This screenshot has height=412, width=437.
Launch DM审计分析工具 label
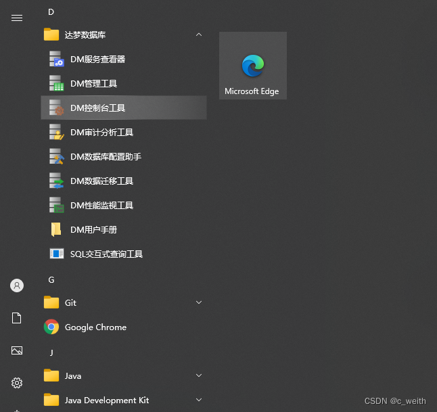click(x=101, y=132)
